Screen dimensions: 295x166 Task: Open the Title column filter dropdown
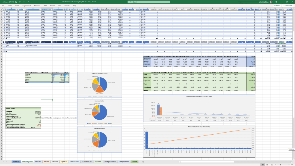pos(40,10)
